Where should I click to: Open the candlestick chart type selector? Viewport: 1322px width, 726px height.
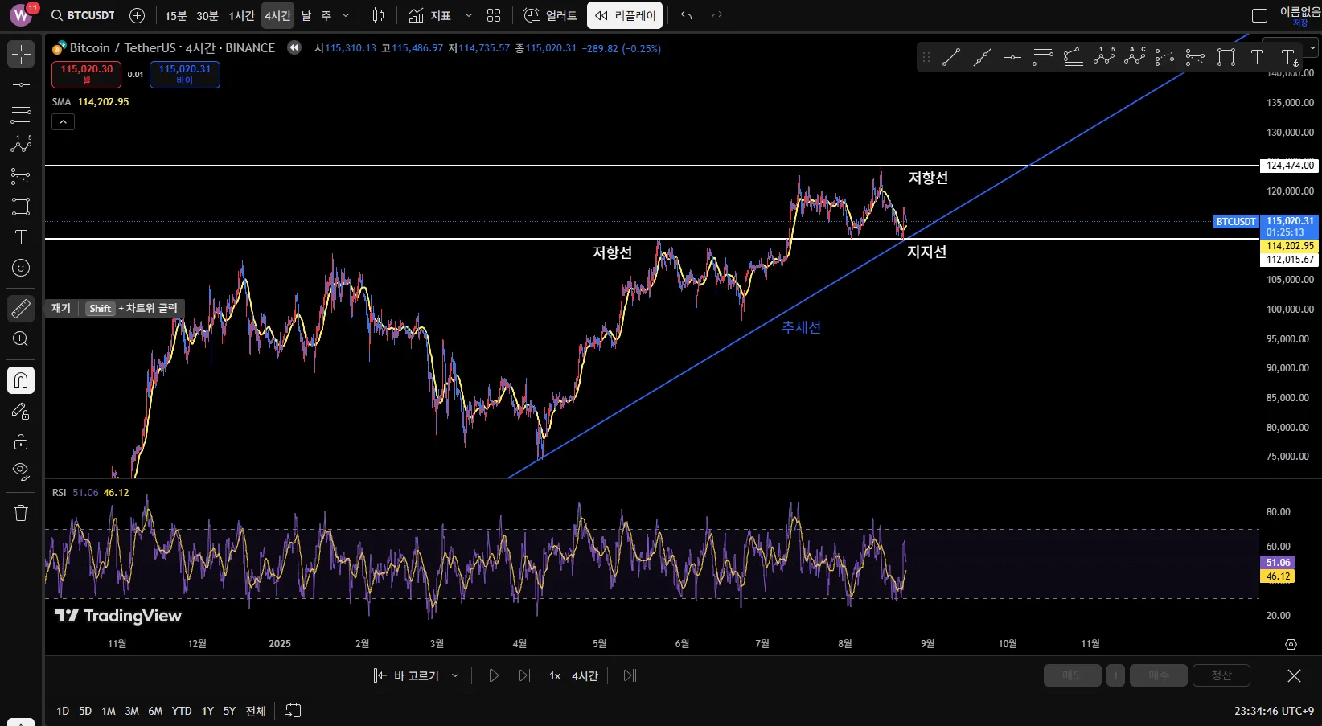coord(379,15)
